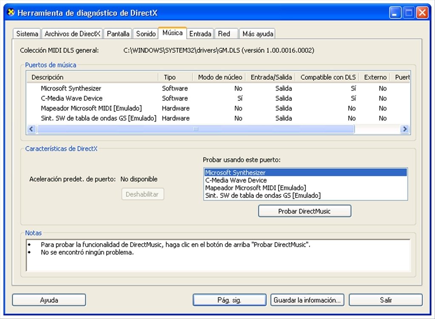The height and width of the screenshot is (319, 435).
Task: Click the 'No se encontró ningún problema' note
Action: (x=87, y=252)
